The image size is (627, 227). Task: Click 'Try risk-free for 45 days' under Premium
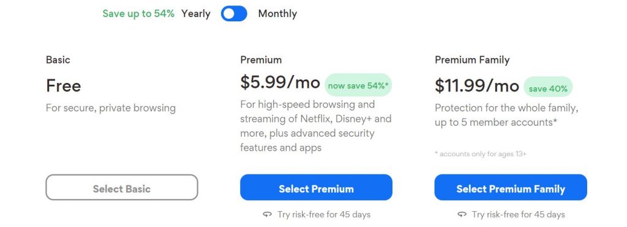(324, 215)
